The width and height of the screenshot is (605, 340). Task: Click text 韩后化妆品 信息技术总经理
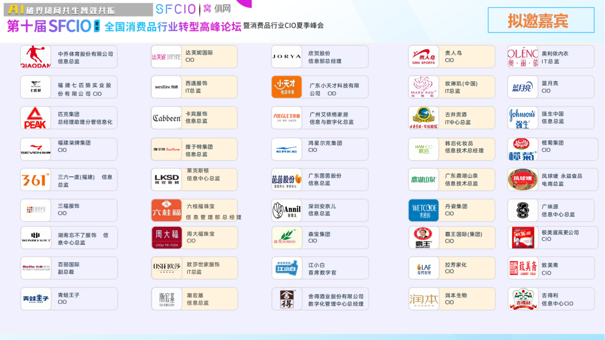point(464,147)
